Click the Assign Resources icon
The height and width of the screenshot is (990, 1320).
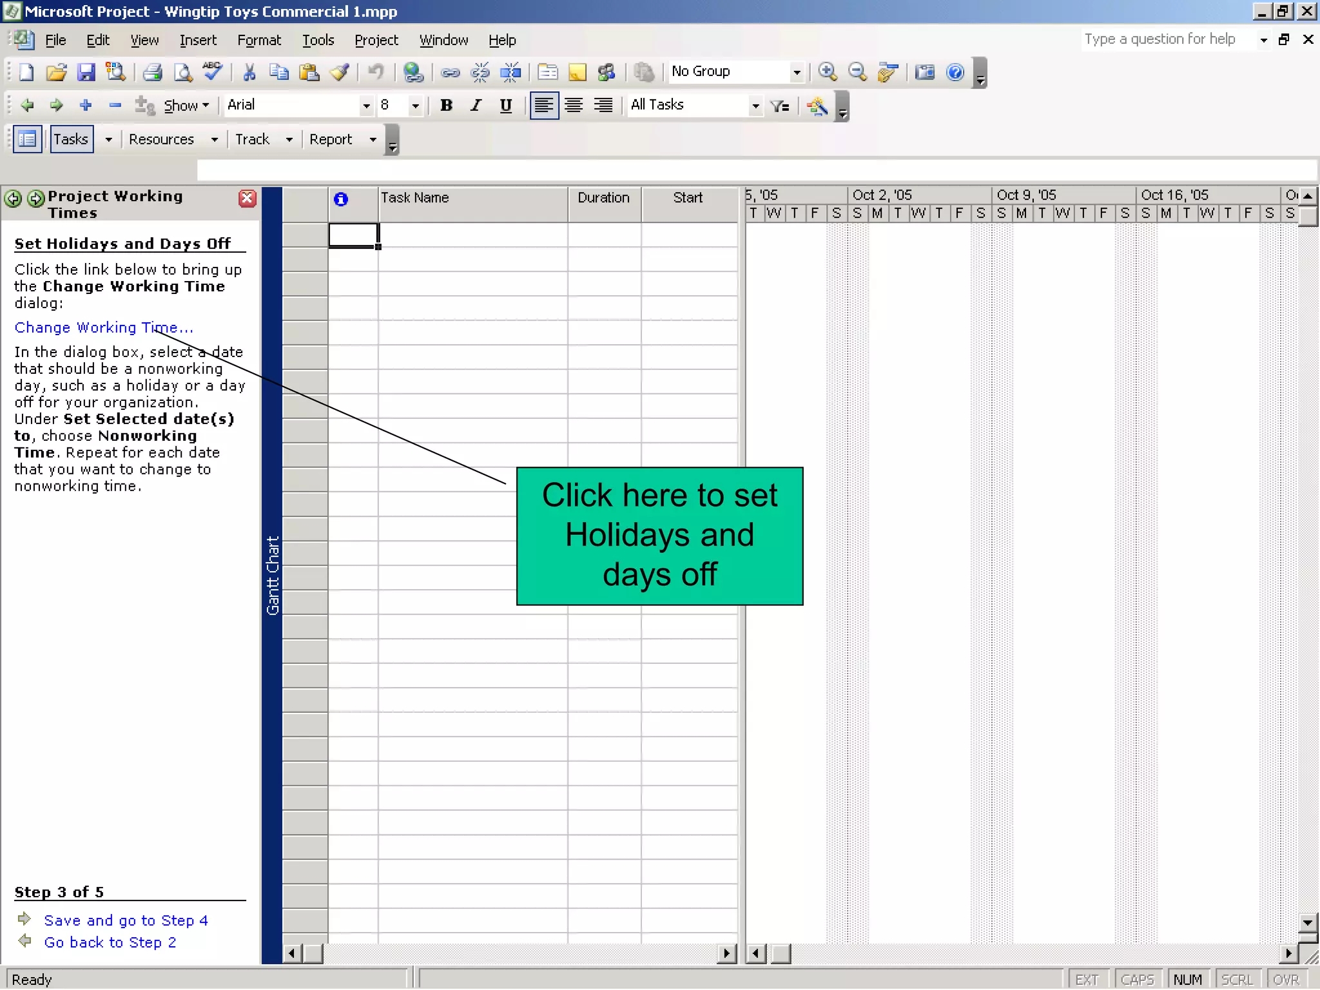[x=607, y=72]
